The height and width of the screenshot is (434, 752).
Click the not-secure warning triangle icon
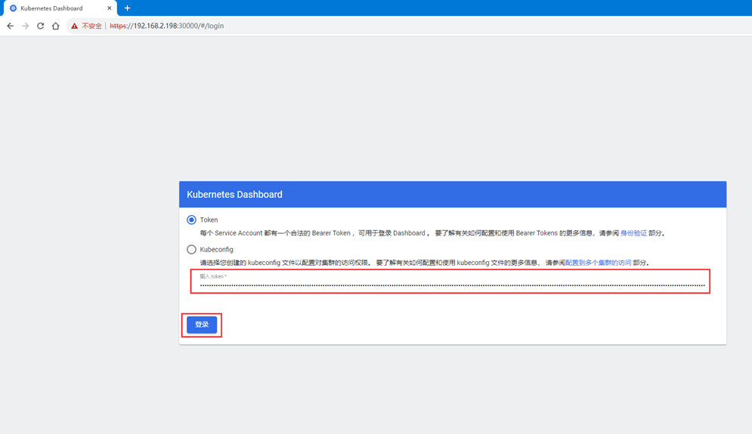pyautogui.click(x=74, y=26)
